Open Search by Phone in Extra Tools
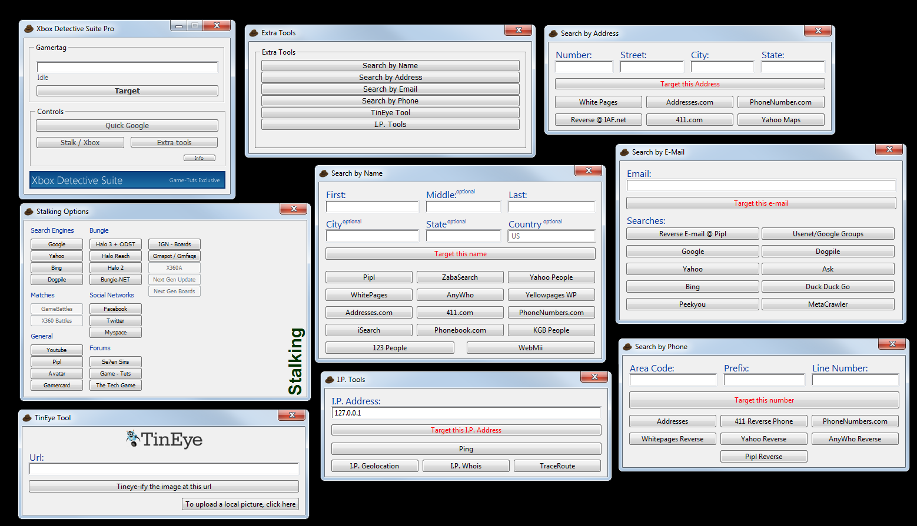This screenshot has height=526, width=917. pyautogui.click(x=390, y=101)
